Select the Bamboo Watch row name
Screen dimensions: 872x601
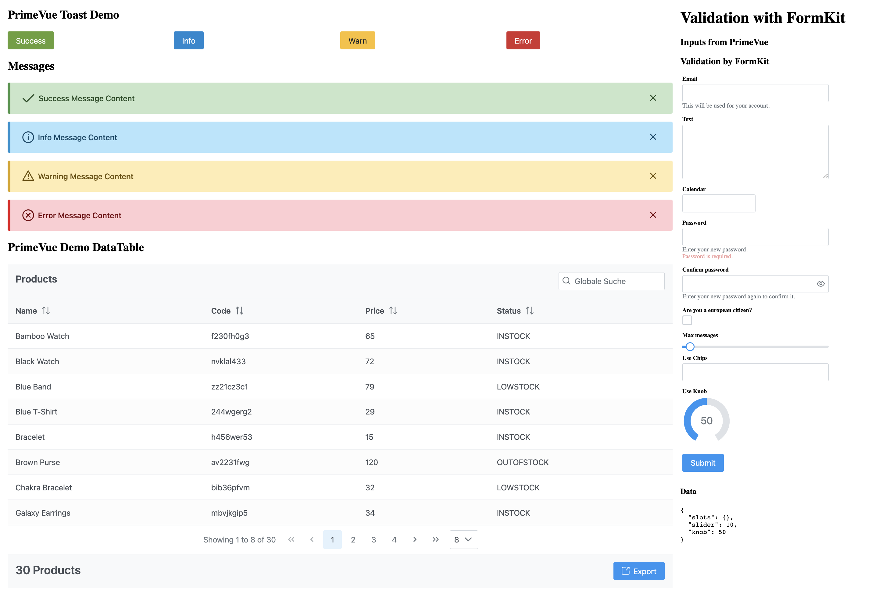(42, 336)
